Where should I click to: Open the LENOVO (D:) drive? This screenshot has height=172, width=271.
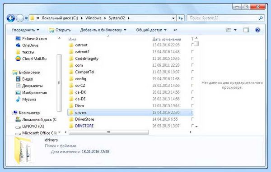30,126
